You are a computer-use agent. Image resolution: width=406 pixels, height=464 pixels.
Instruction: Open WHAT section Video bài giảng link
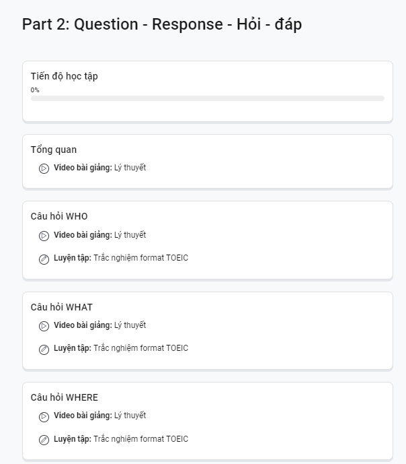(x=99, y=325)
